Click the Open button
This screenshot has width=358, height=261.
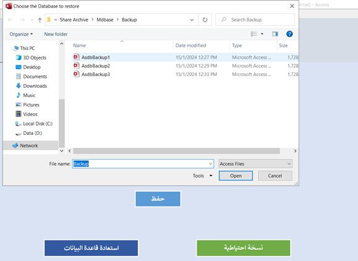236,176
